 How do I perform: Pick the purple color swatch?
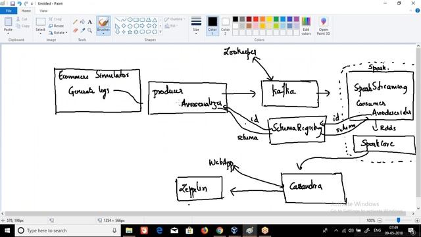tap(297, 19)
